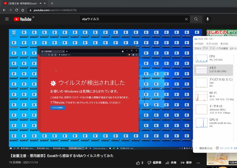Viewport: 237px width, 168px height.
Task: View site info via lock icon
Action: pyautogui.click(x=30, y=10)
